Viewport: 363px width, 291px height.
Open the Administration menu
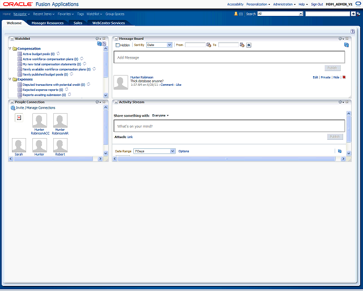click(284, 4)
